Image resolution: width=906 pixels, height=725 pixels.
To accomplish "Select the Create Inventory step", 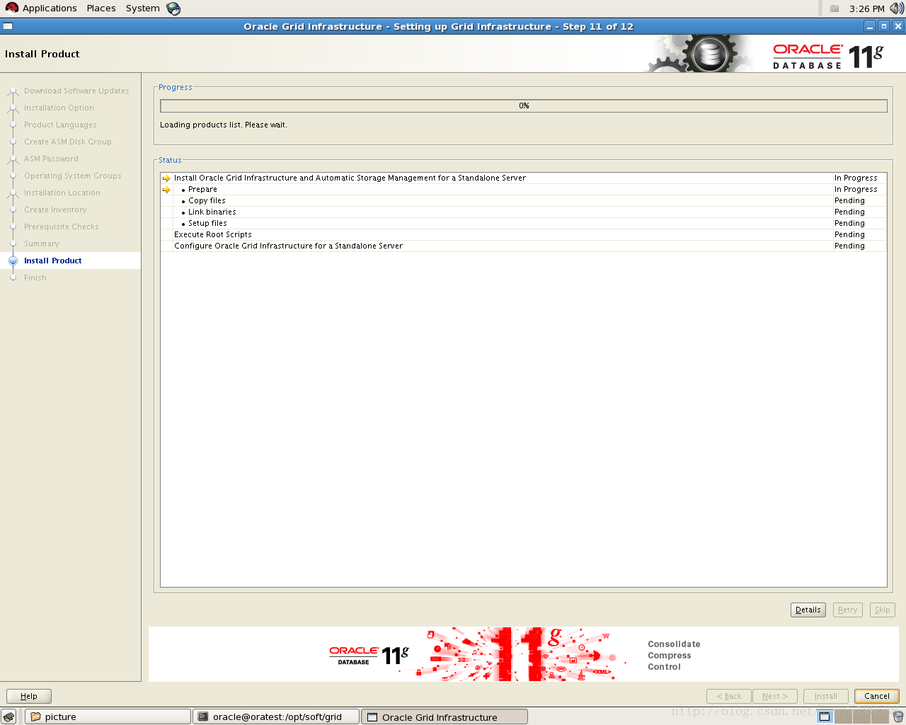I will [x=55, y=210].
